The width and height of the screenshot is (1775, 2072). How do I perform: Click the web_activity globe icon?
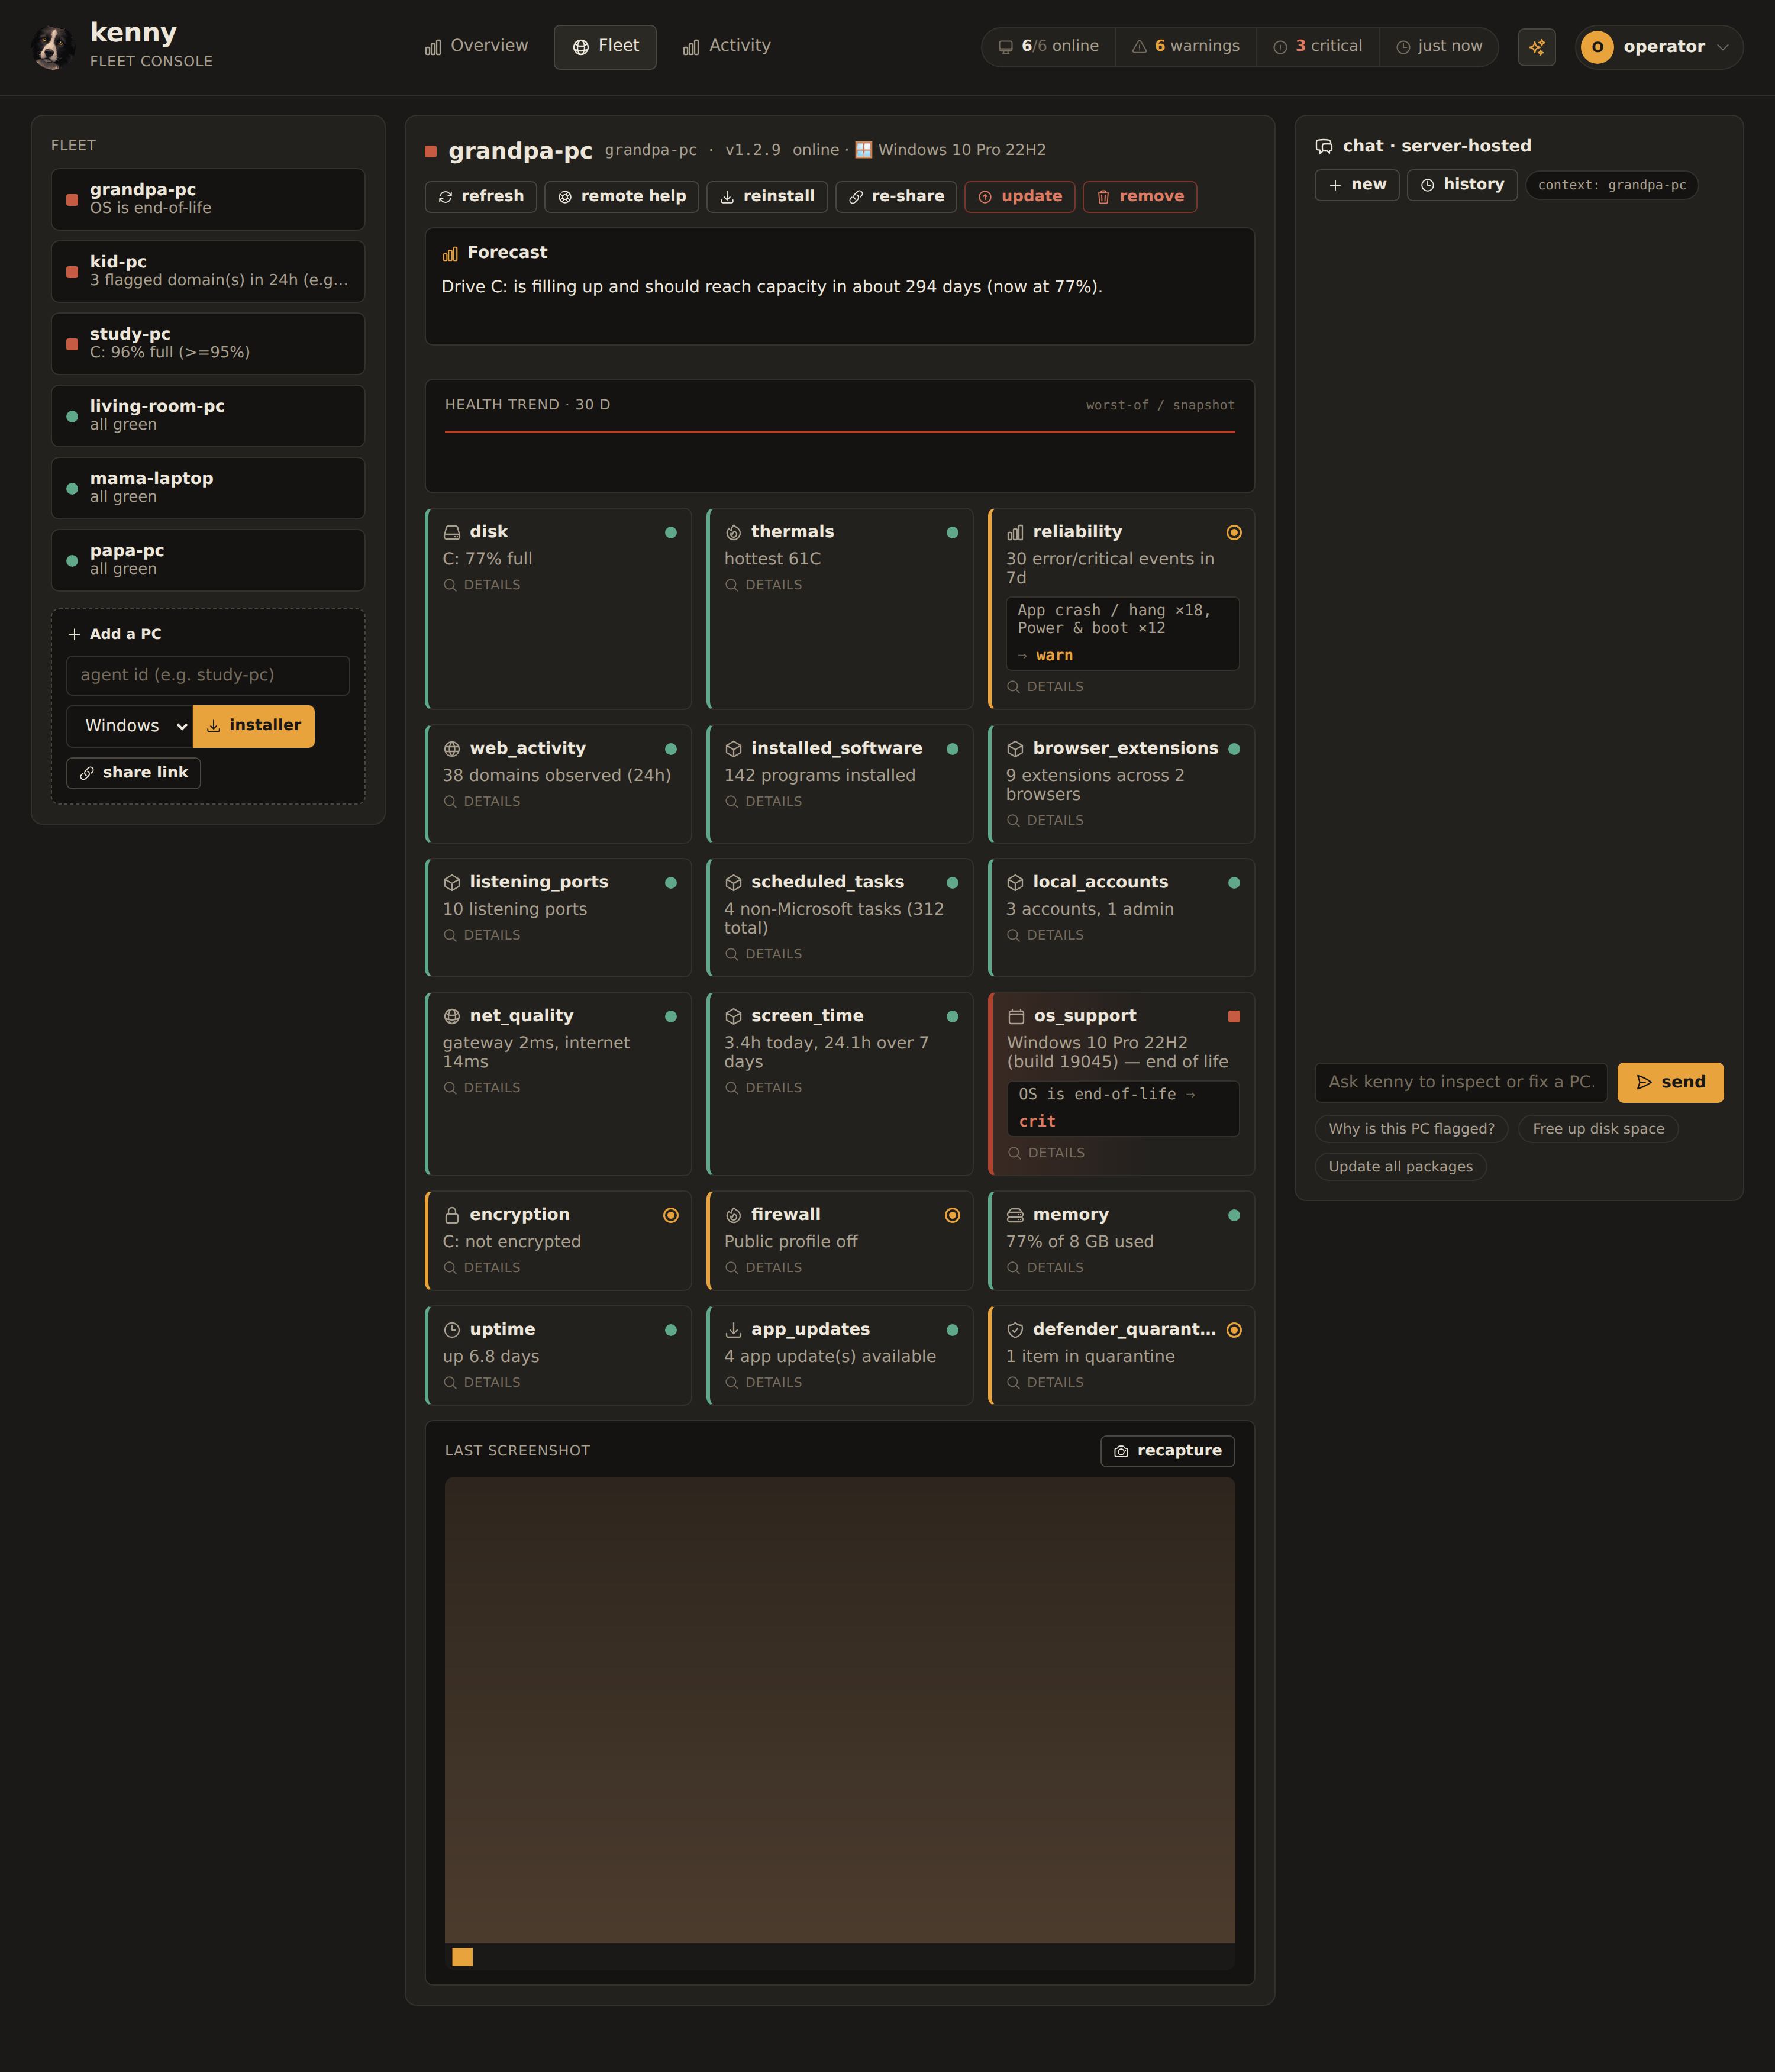pyautogui.click(x=452, y=749)
